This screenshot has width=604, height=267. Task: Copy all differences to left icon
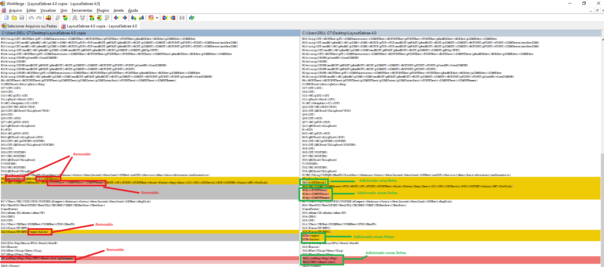[x=173, y=18]
